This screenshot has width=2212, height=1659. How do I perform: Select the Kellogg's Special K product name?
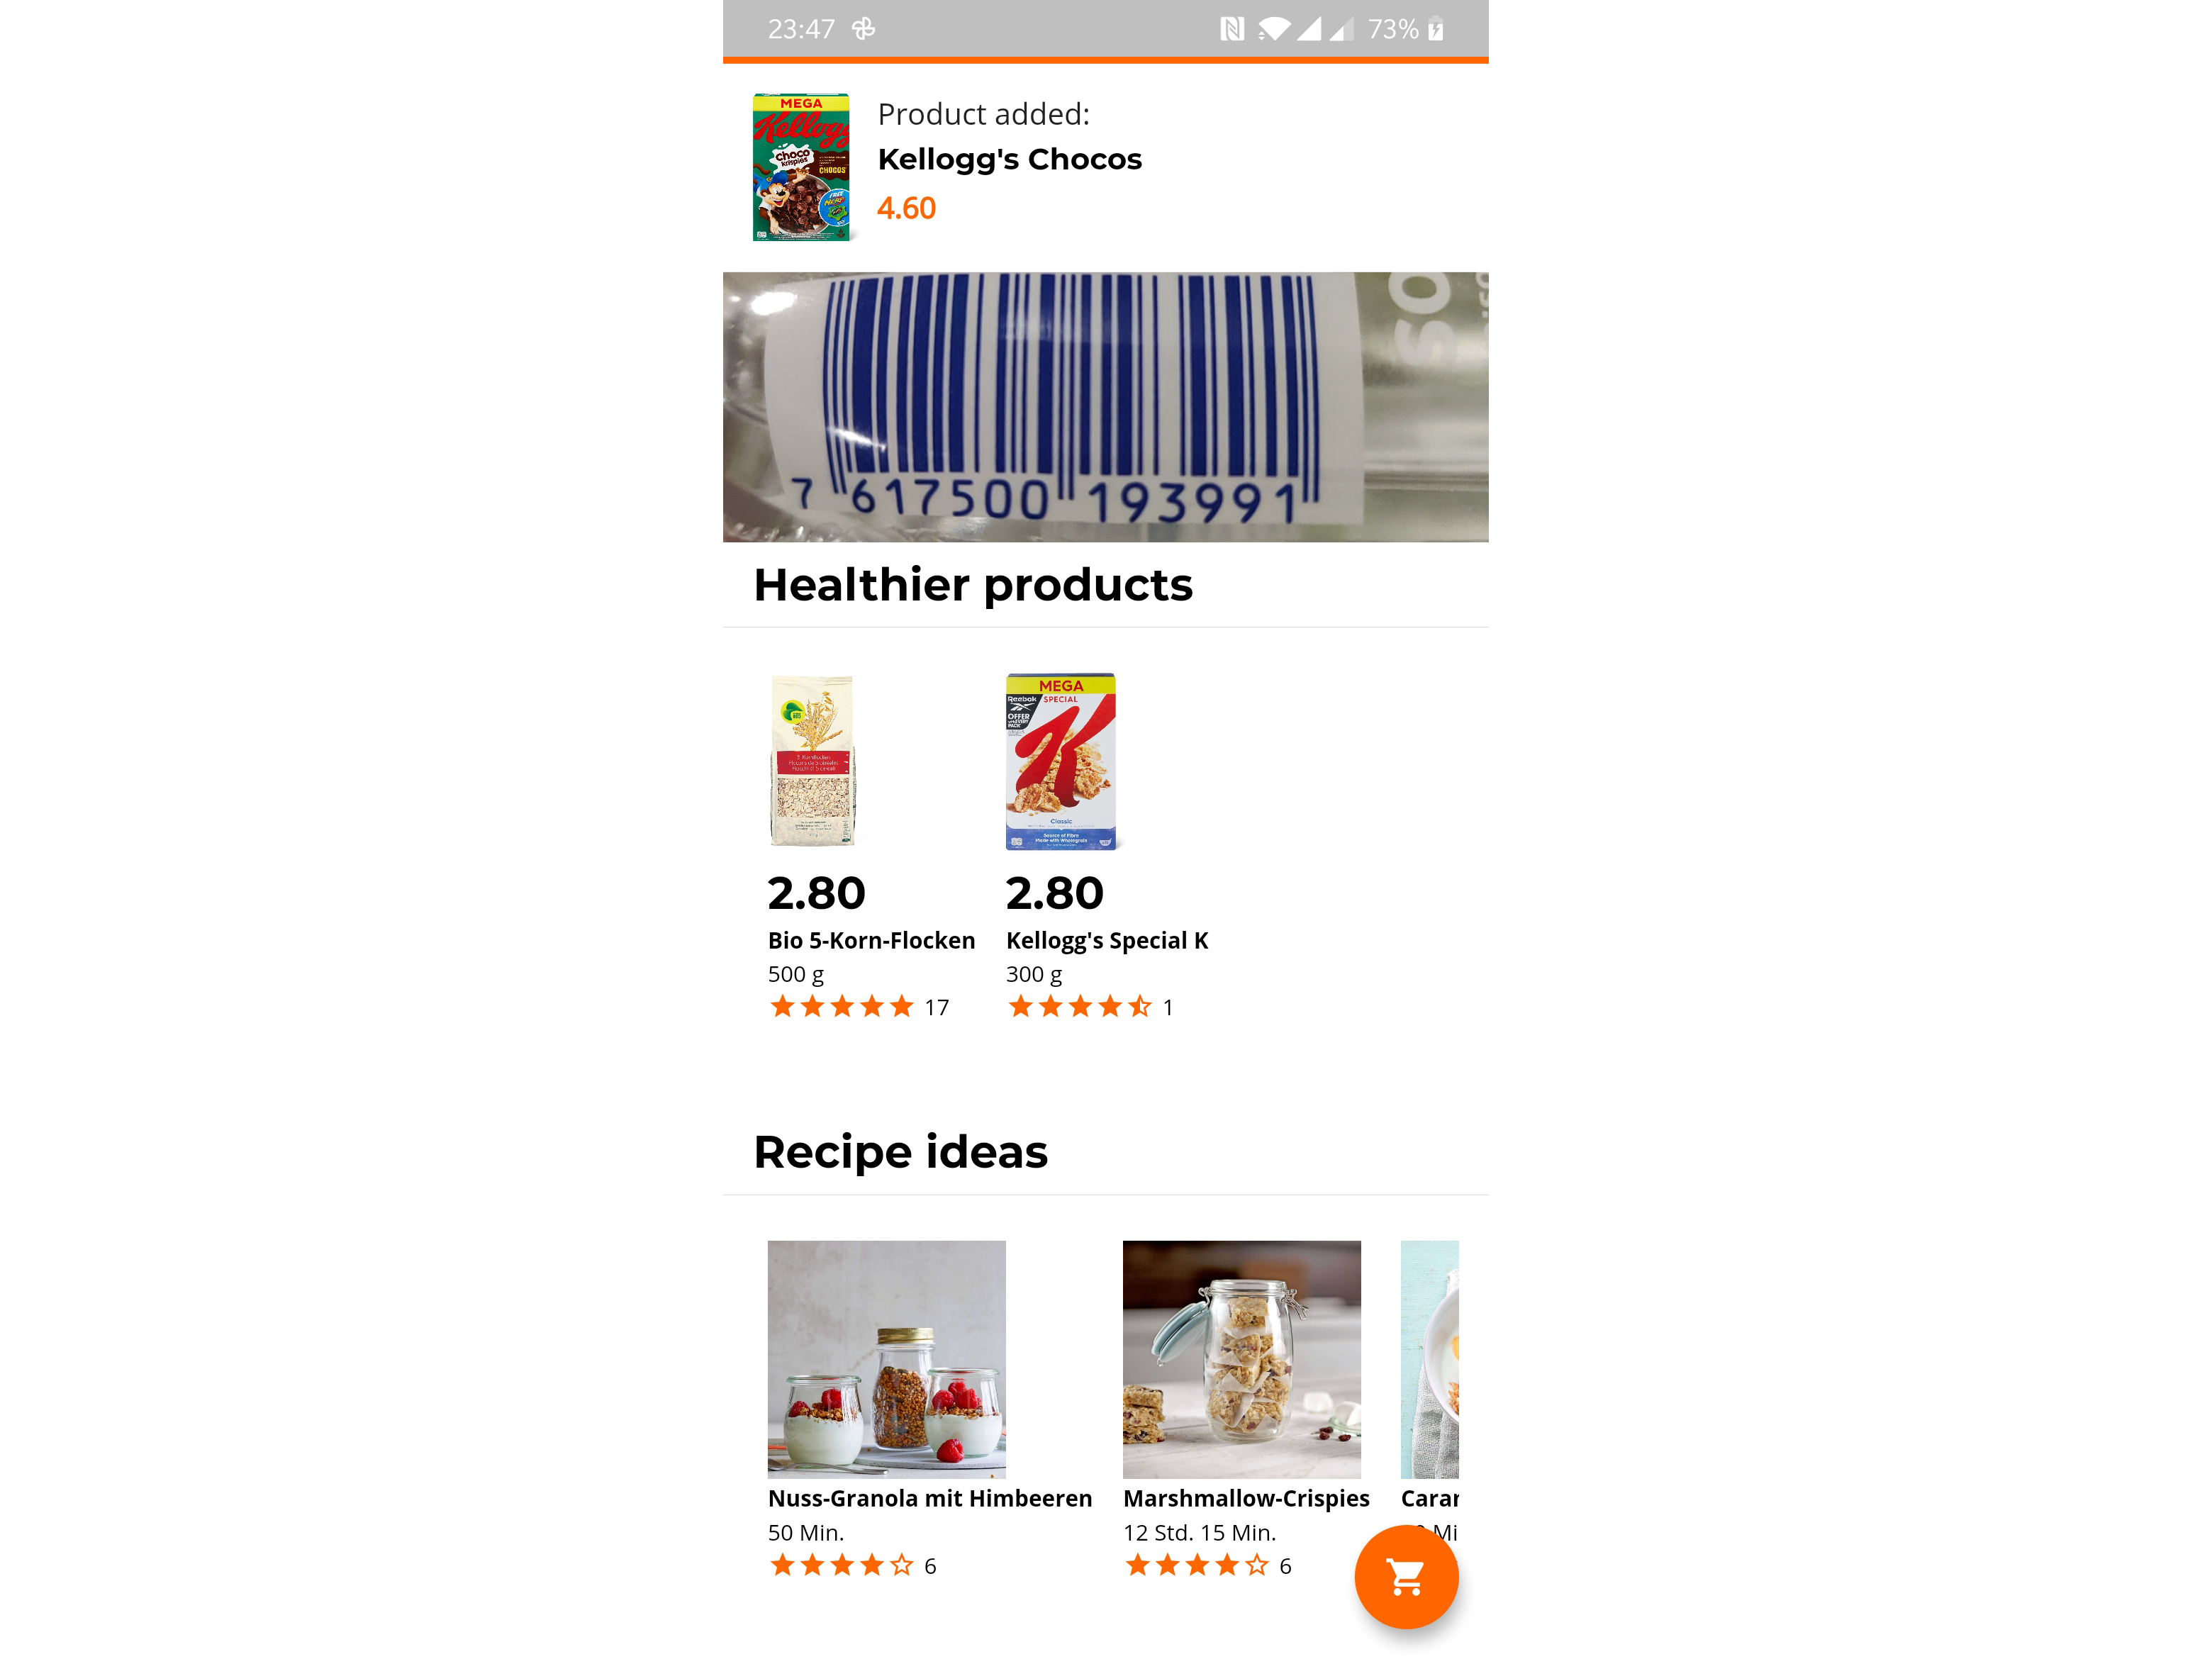[1107, 940]
